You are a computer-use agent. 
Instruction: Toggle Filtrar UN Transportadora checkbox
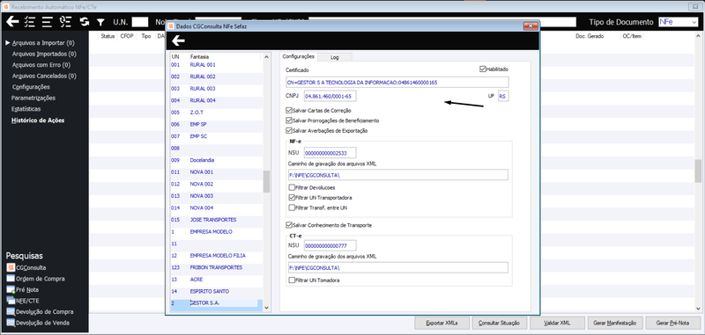[x=292, y=197]
